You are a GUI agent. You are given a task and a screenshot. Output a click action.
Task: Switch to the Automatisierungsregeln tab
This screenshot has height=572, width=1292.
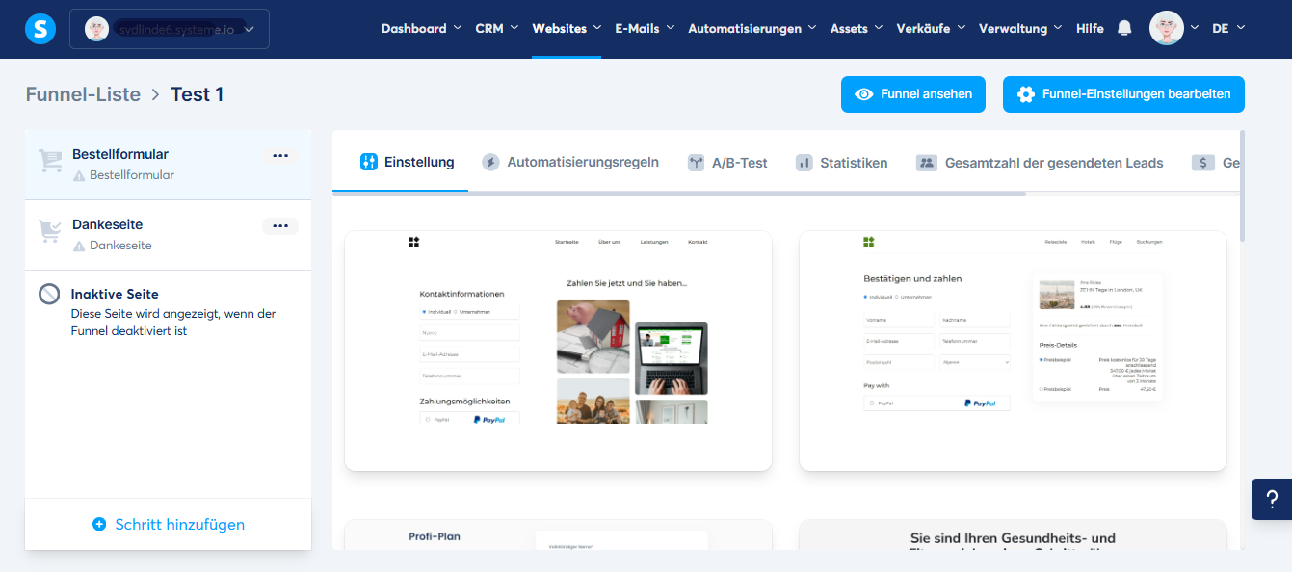tap(570, 162)
